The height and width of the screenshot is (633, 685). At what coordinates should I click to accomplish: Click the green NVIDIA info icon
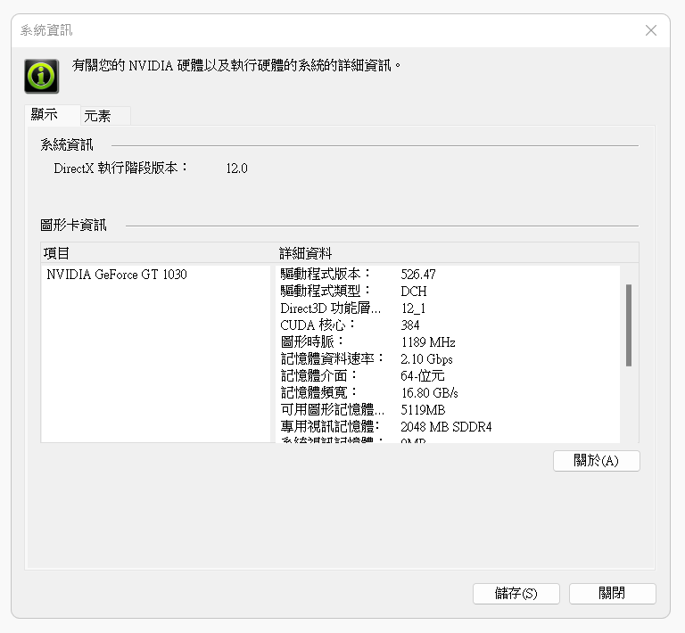click(x=42, y=77)
